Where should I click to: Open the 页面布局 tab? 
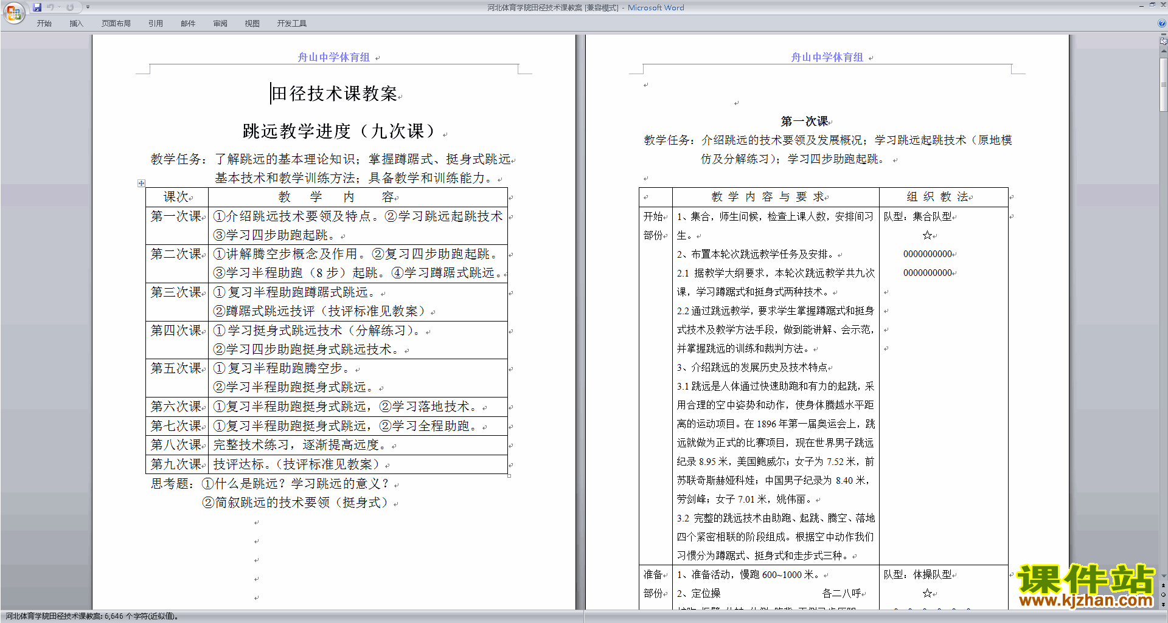coord(116,23)
